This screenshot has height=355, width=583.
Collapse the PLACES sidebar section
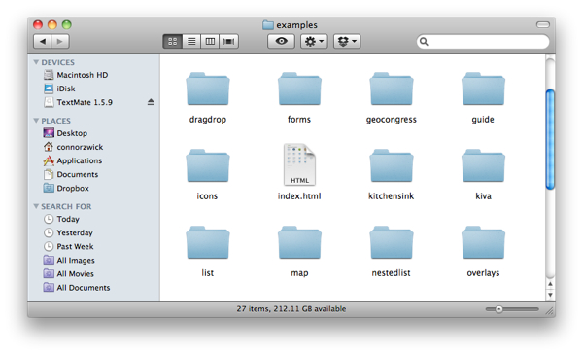[x=36, y=121]
